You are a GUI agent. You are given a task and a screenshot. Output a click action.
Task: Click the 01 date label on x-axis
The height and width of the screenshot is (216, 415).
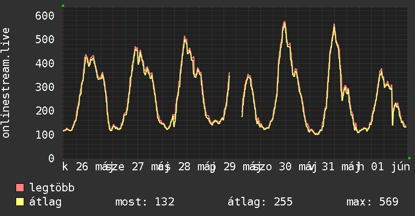click(x=377, y=167)
